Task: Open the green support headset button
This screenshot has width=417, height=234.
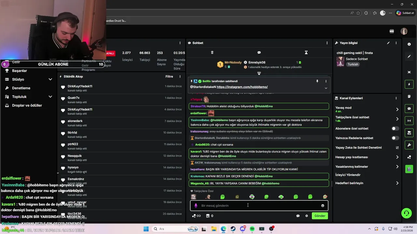Action: click(x=406, y=213)
